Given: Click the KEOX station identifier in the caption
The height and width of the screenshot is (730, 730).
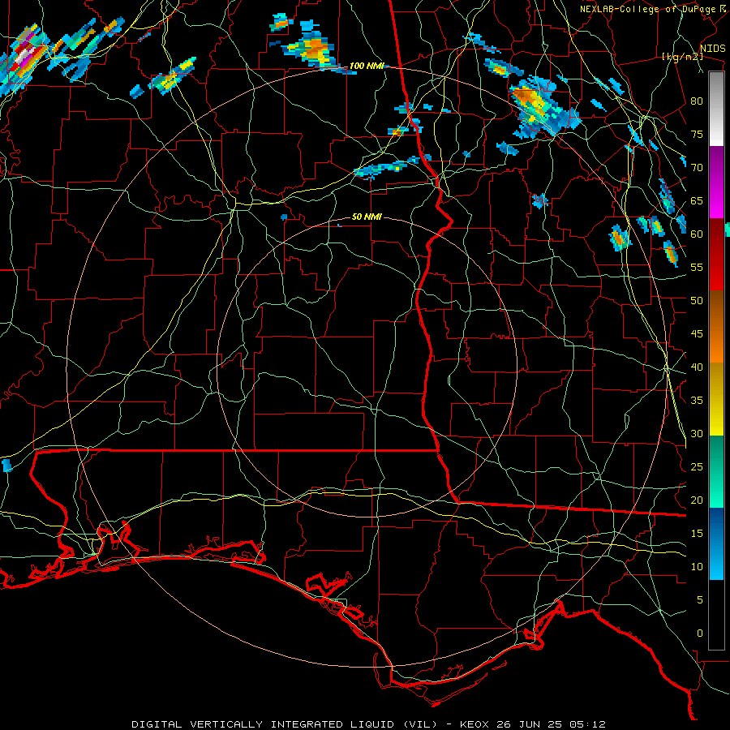Looking at the screenshot, I should tap(474, 724).
